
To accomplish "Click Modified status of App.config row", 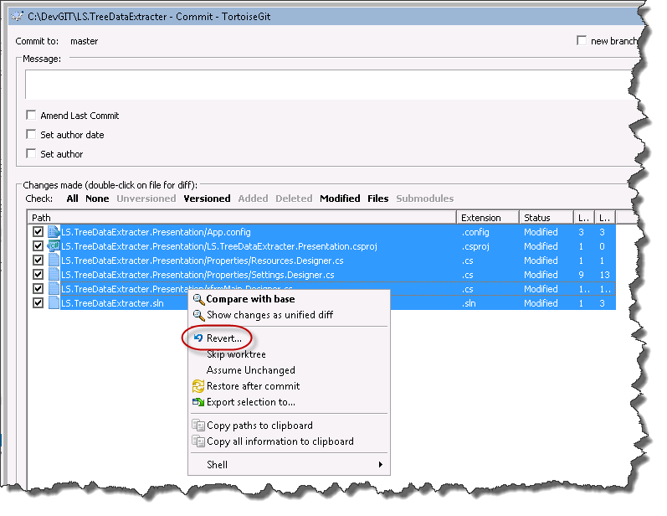I will [x=541, y=232].
